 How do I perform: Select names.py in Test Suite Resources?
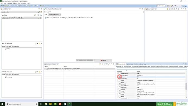[x=8, y=77]
